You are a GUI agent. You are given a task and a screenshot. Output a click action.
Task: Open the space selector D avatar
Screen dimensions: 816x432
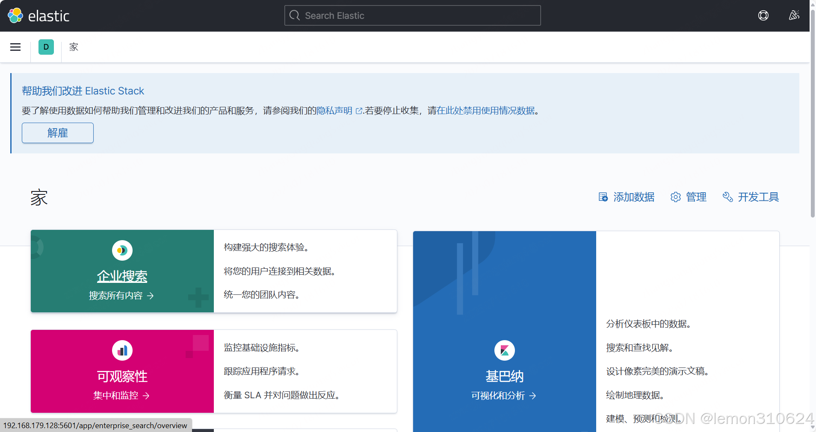click(46, 47)
